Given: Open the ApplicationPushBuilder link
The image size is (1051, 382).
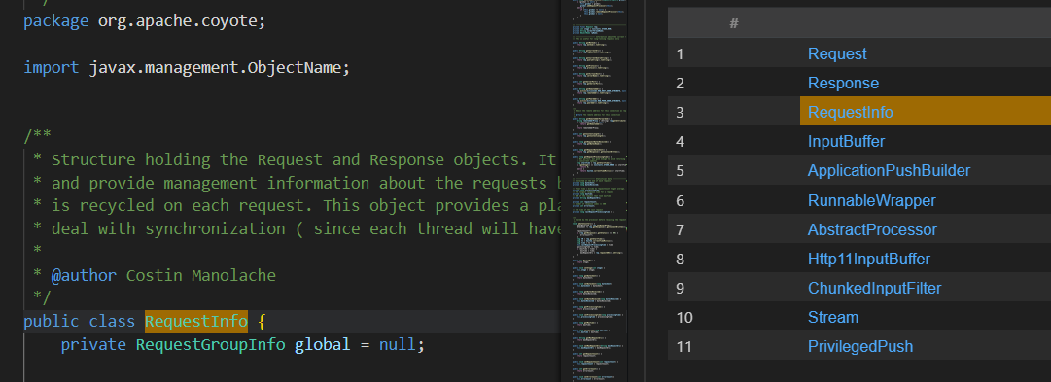Looking at the screenshot, I should coord(889,171).
